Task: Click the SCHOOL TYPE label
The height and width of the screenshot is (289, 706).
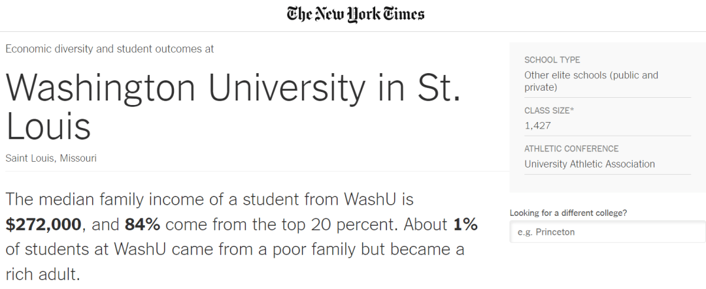Action: [x=552, y=60]
